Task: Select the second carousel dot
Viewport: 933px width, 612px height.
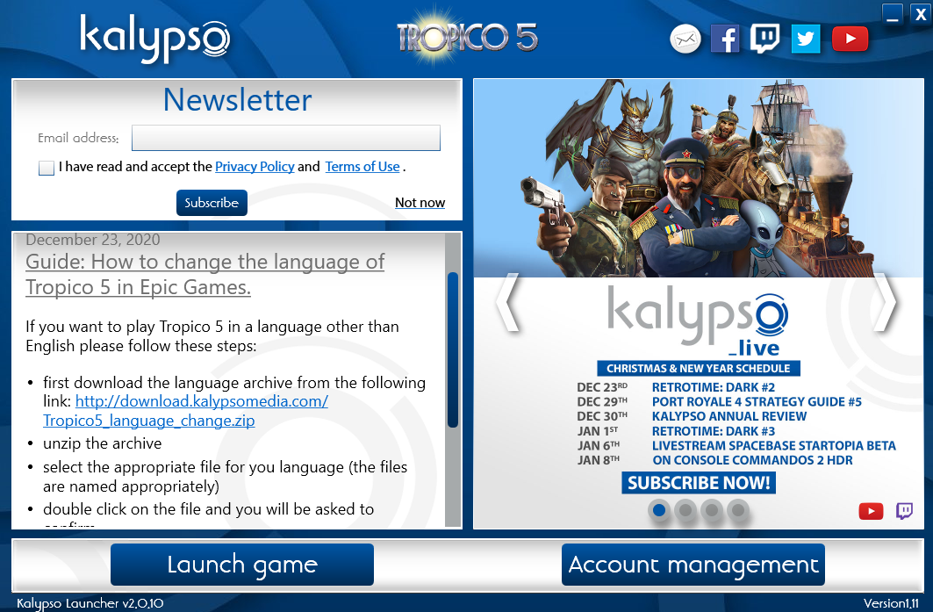Action: [685, 510]
